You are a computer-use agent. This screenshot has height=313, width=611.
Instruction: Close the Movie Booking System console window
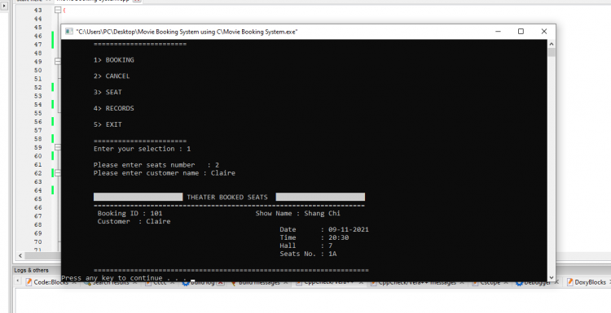point(544,32)
